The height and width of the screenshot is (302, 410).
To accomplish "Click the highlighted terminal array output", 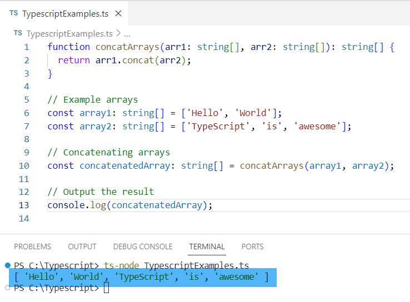I will click(143, 277).
